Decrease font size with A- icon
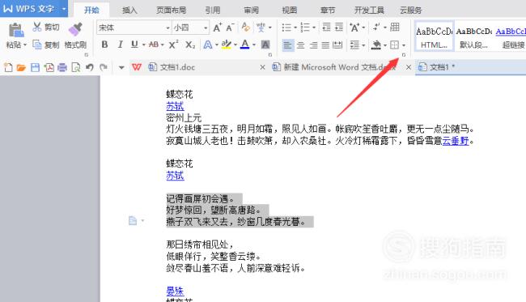526x302 pixels. (230, 28)
